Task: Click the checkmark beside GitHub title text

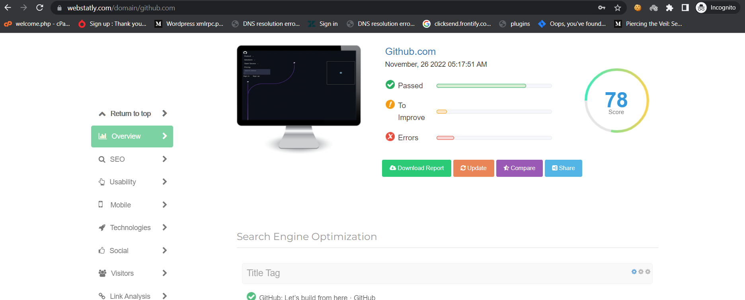Action: [251, 296]
